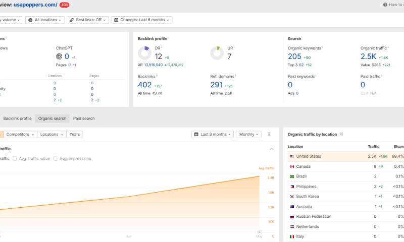Open Ref. domains count 291
This screenshot has width=404, height=242.
coord(216,85)
